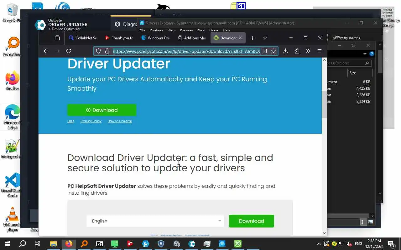Select the 2,326 KB file row
401x250 pixels.
349,95
